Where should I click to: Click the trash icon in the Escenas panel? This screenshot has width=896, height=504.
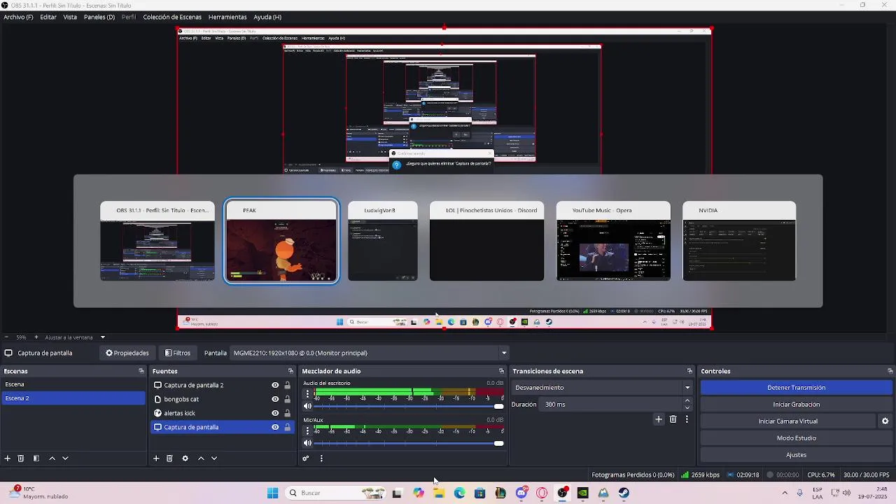pyautogui.click(x=21, y=458)
